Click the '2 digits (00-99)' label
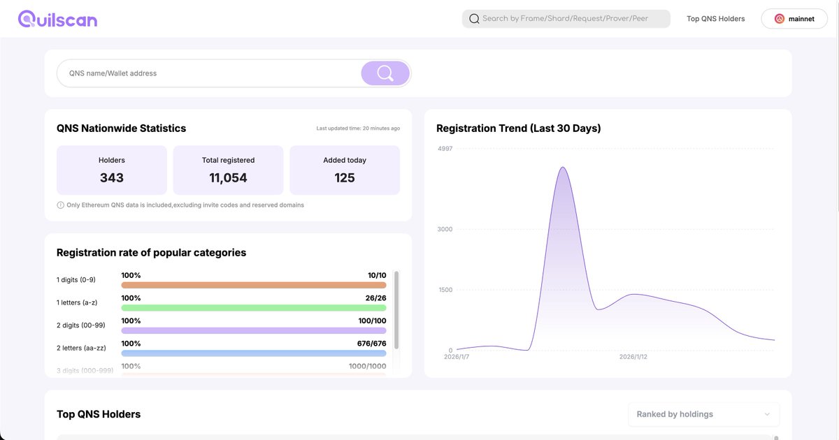This screenshot has width=839, height=440. [x=81, y=325]
